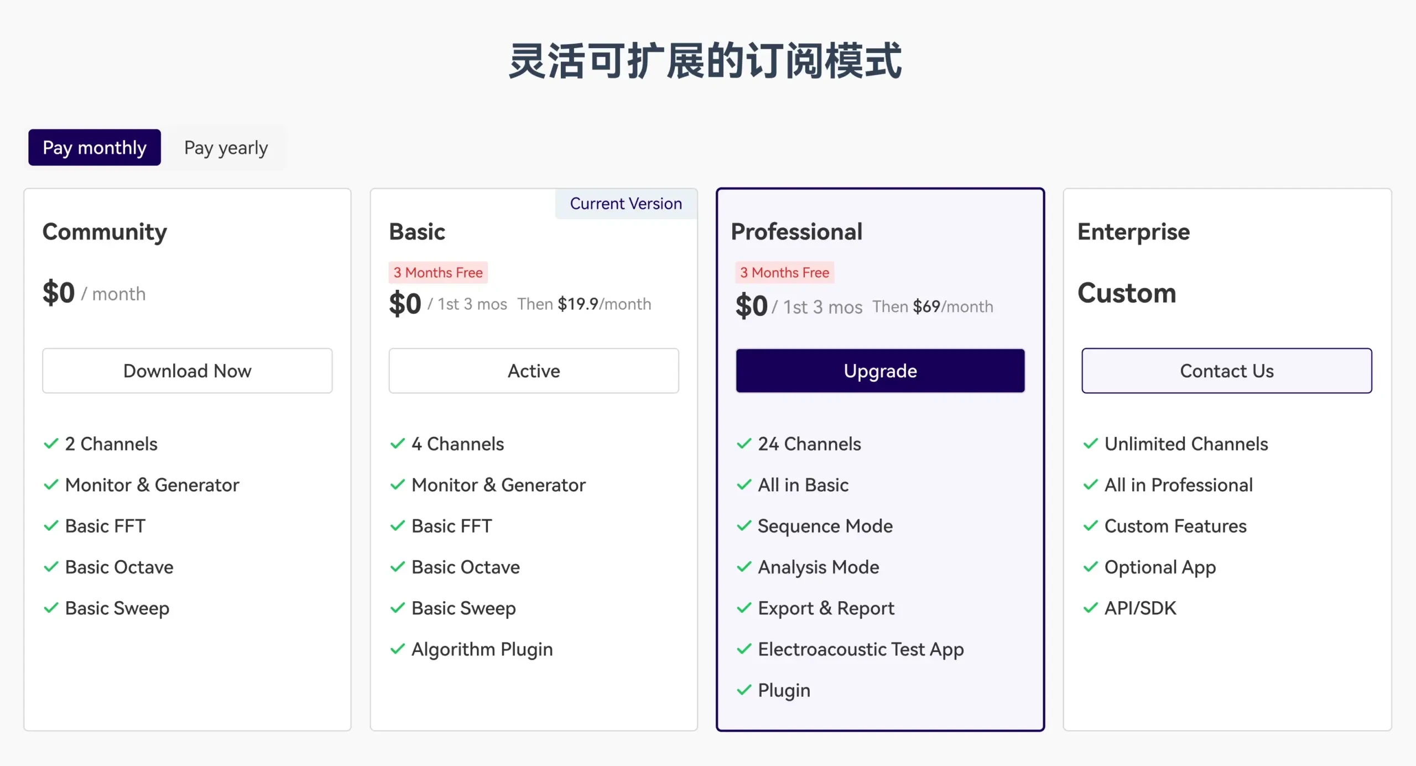
Task: Click the Basic plan's 3 Months Free tag
Action: [x=438, y=273]
